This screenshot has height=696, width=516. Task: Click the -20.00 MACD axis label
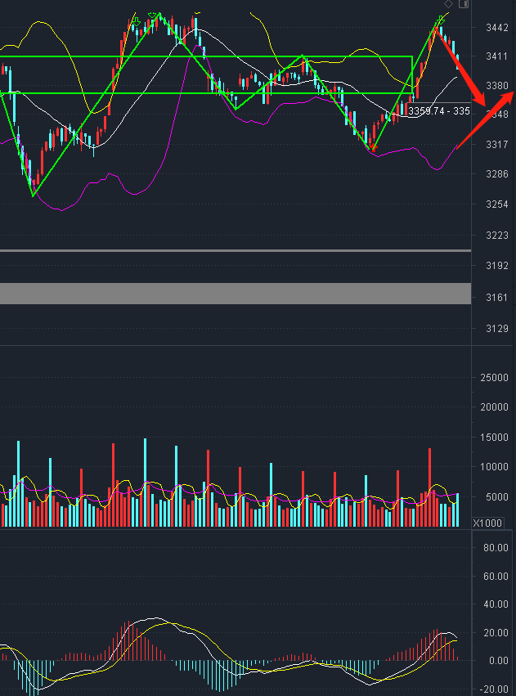point(496,689)
